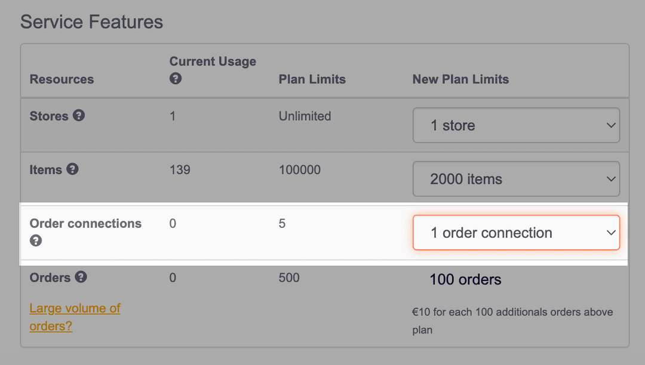Select the Current Usage column header

213,61
